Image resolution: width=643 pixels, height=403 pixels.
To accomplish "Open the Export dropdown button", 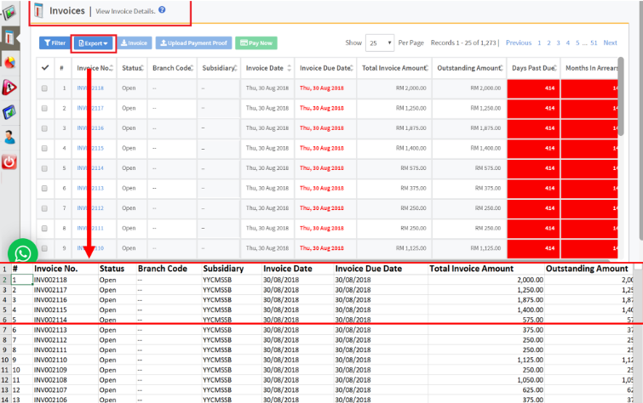I will pos(93,43).
